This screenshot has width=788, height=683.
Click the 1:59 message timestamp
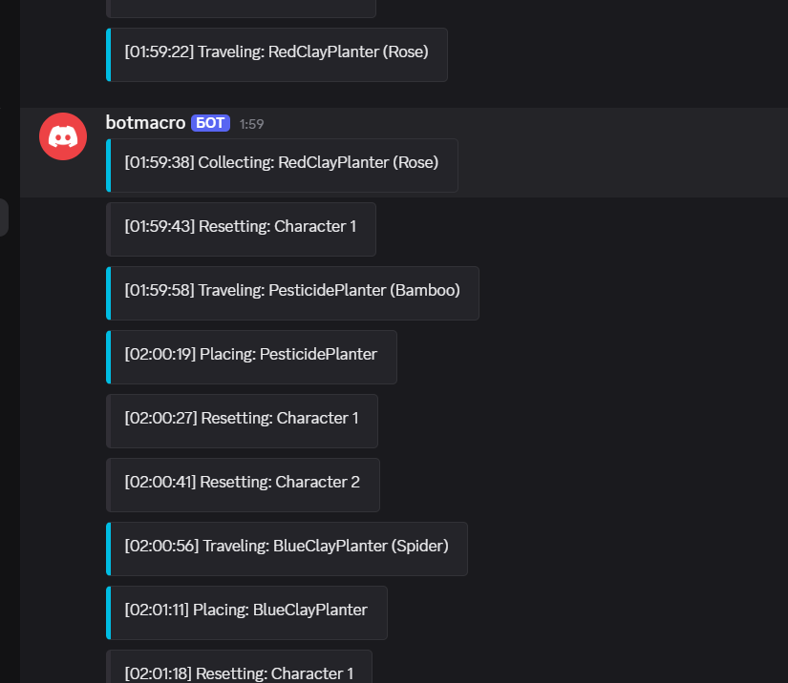tap(252, 124)
